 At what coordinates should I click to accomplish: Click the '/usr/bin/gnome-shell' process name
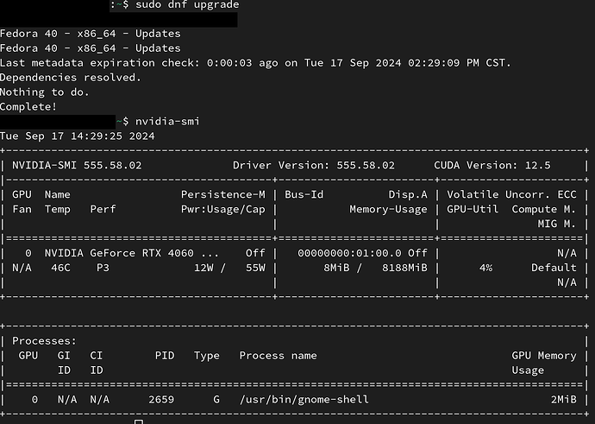pos(304,400)
